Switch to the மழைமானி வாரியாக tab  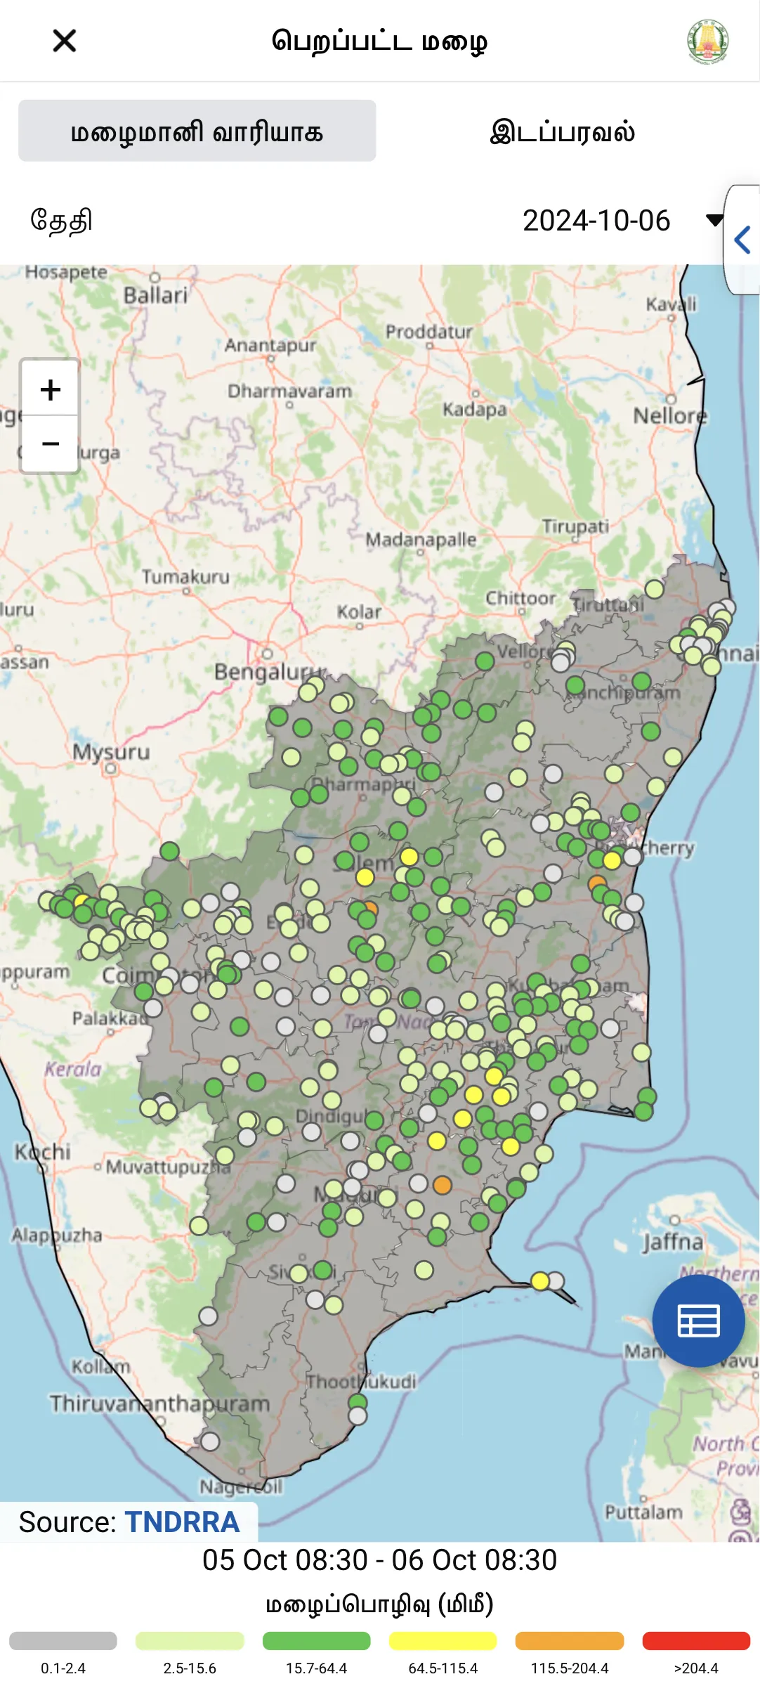tap(197, 131)
